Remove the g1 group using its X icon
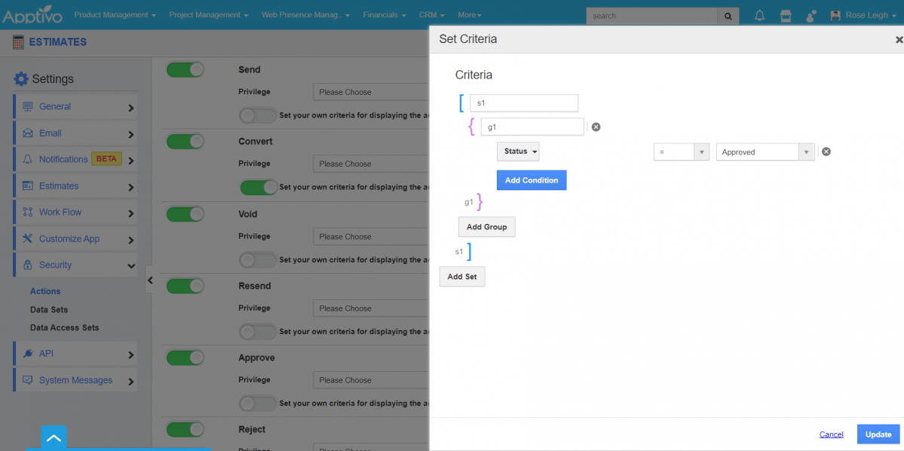The width and height of the screenshot is (904, 451). [596, 127]
